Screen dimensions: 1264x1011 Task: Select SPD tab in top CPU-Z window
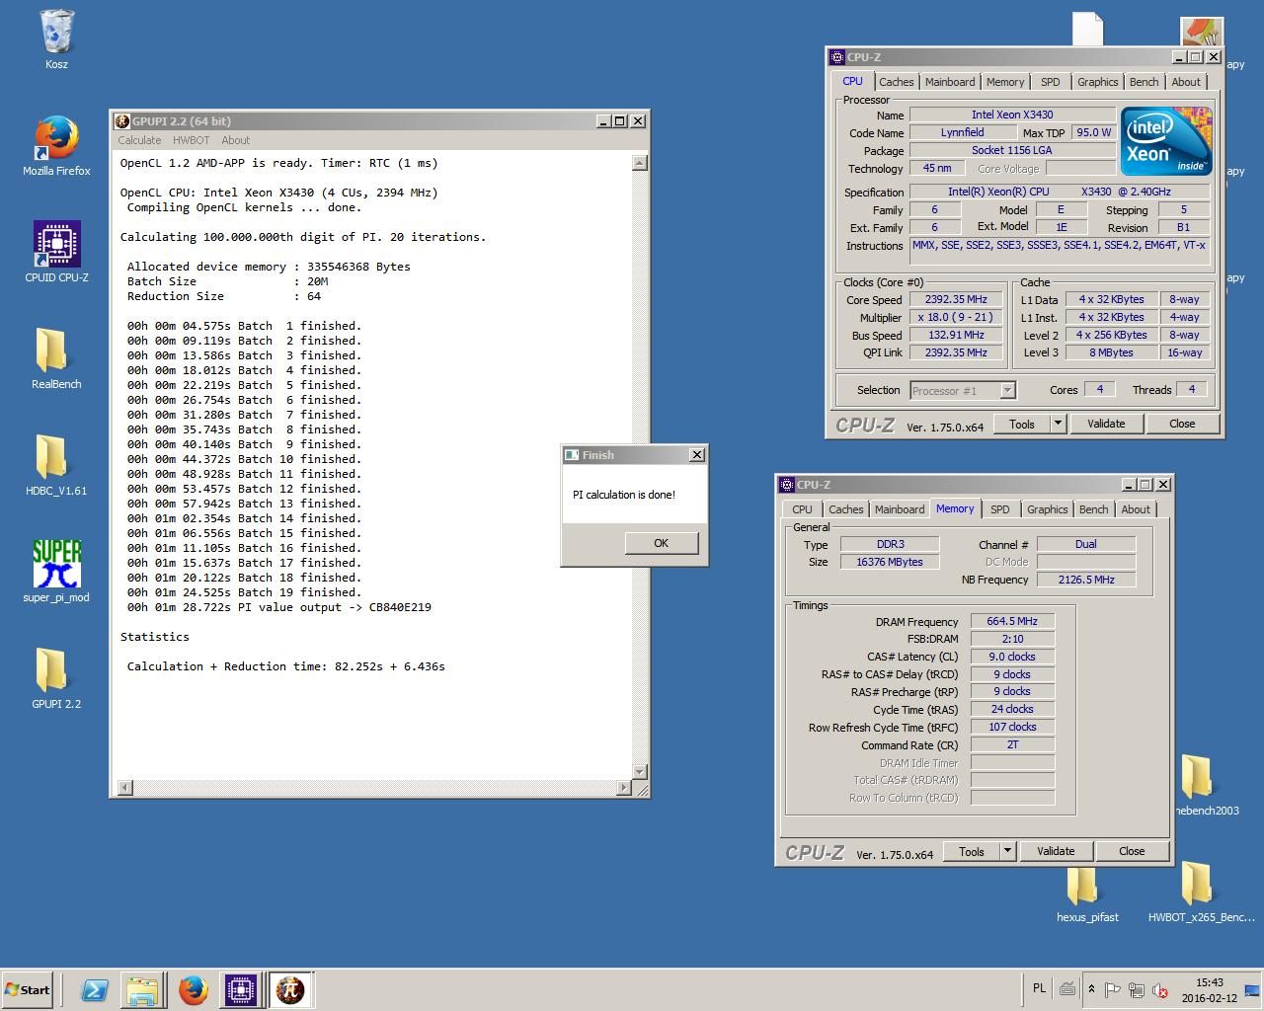coord(1050,82)
